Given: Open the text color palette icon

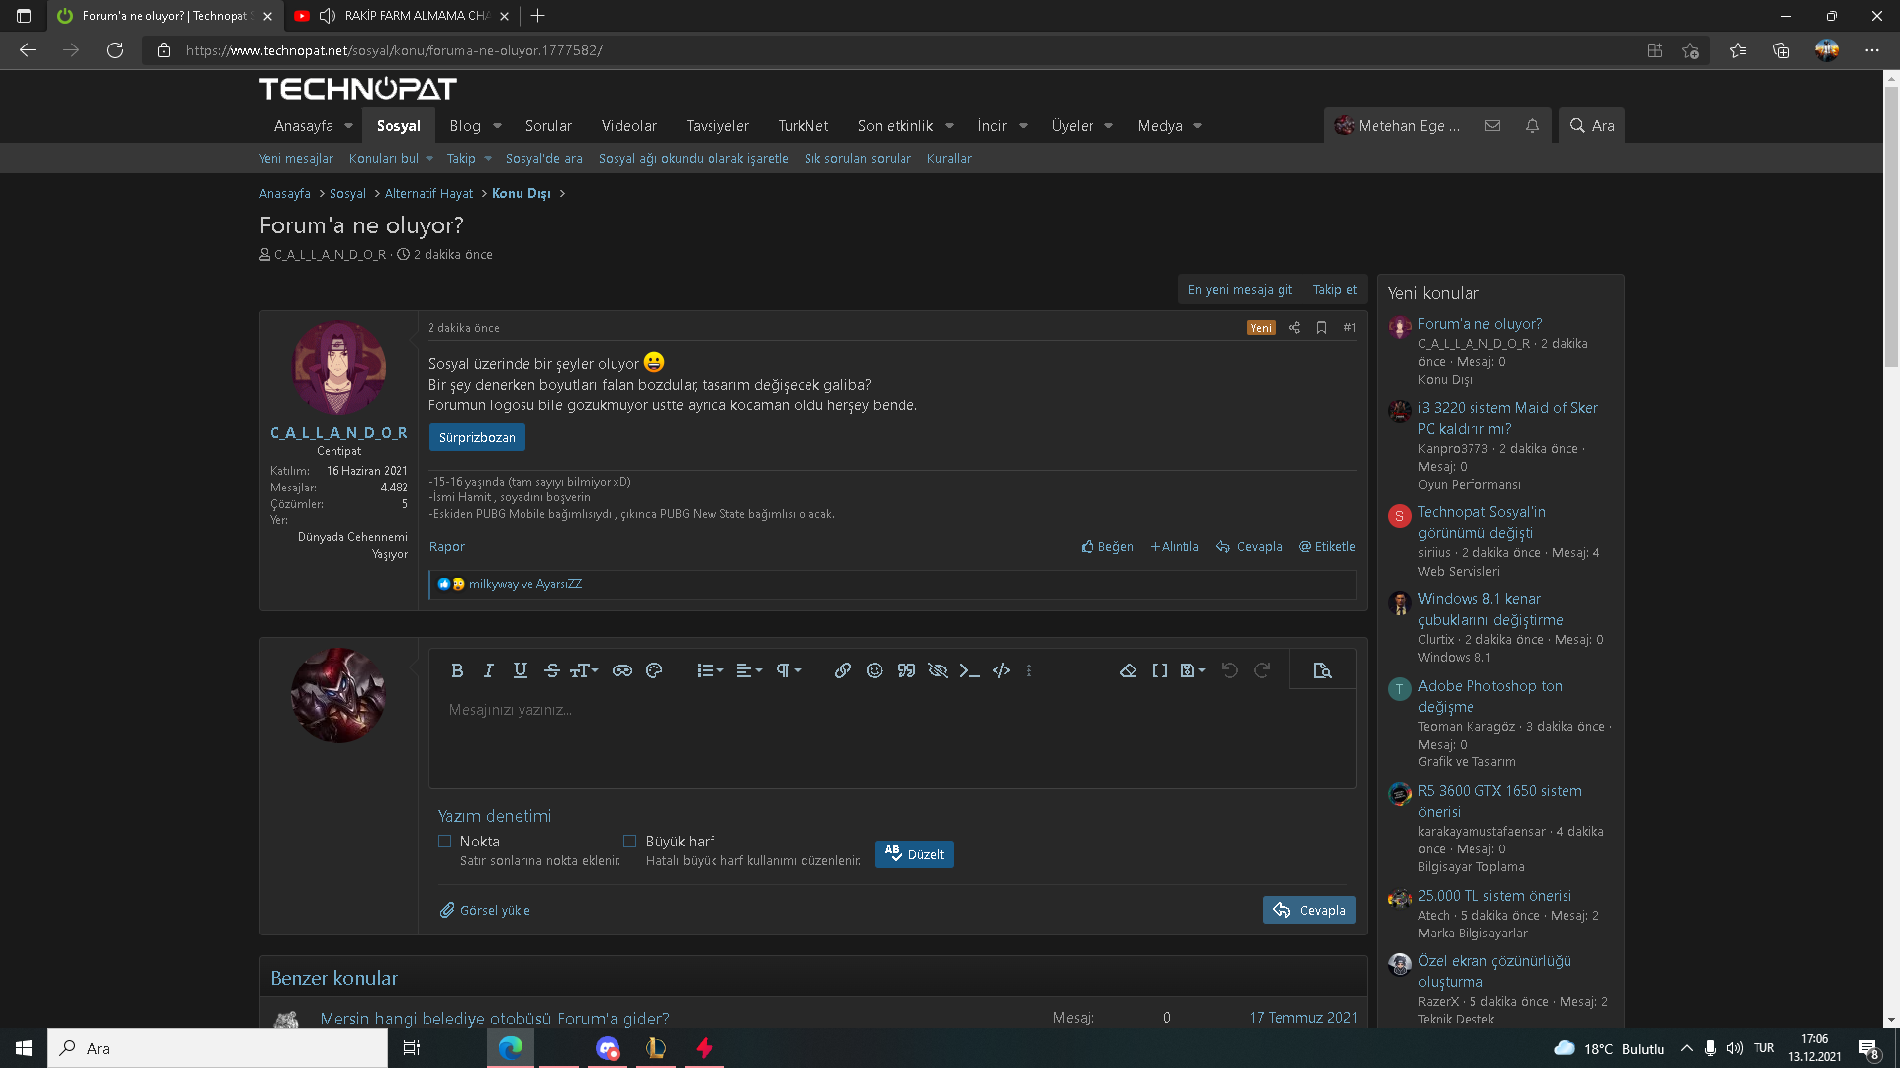Looking at the screenshot, I should [654, 670].
